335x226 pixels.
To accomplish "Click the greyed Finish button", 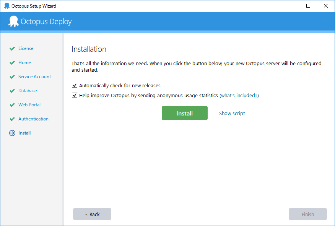I will 307,214.
